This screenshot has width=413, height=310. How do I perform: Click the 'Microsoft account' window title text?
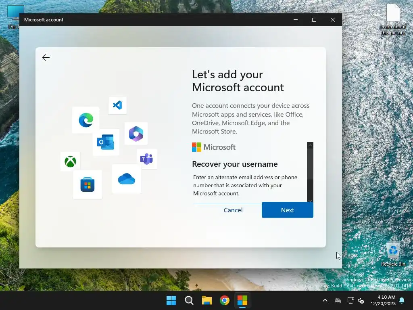coord(44,20)
